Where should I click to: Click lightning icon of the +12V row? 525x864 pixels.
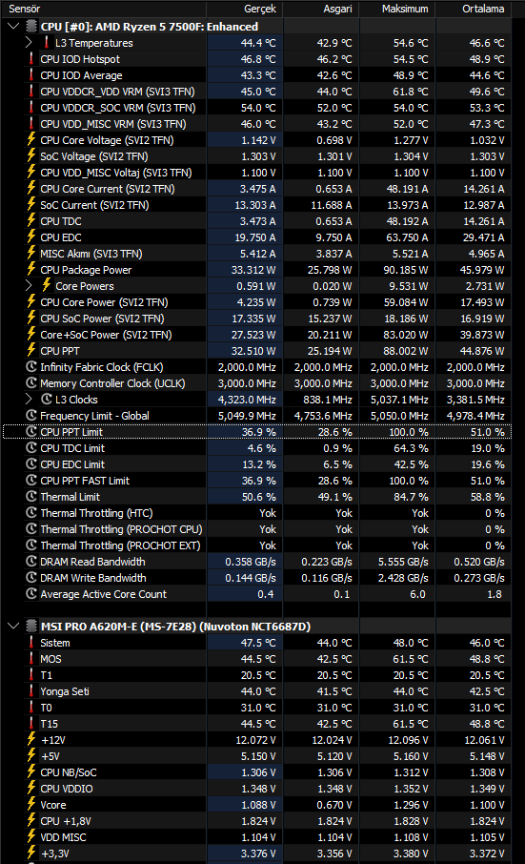click(x=31, y=739)
